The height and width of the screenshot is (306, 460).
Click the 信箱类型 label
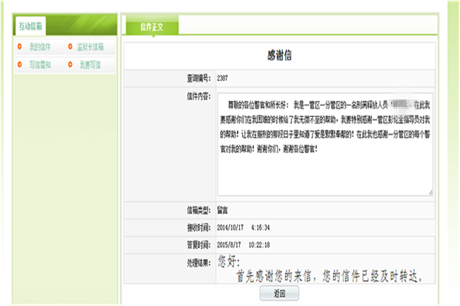[199, 210]
